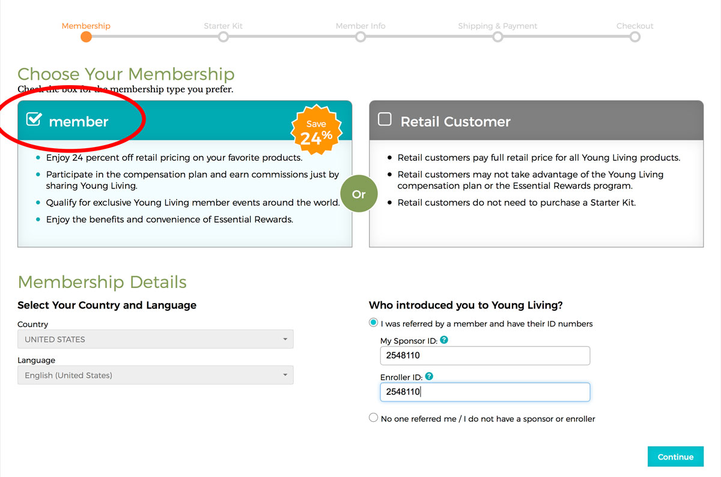Click the Shipping & Payment step circle
Image resolution: width=721 pixels, height=477 pixels.
497,37
